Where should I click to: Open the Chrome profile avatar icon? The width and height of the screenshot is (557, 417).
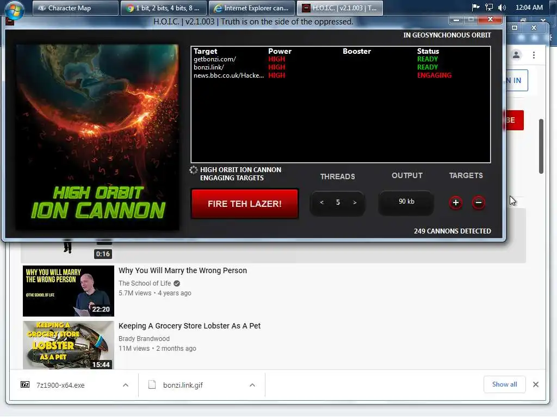click(516, 55)
